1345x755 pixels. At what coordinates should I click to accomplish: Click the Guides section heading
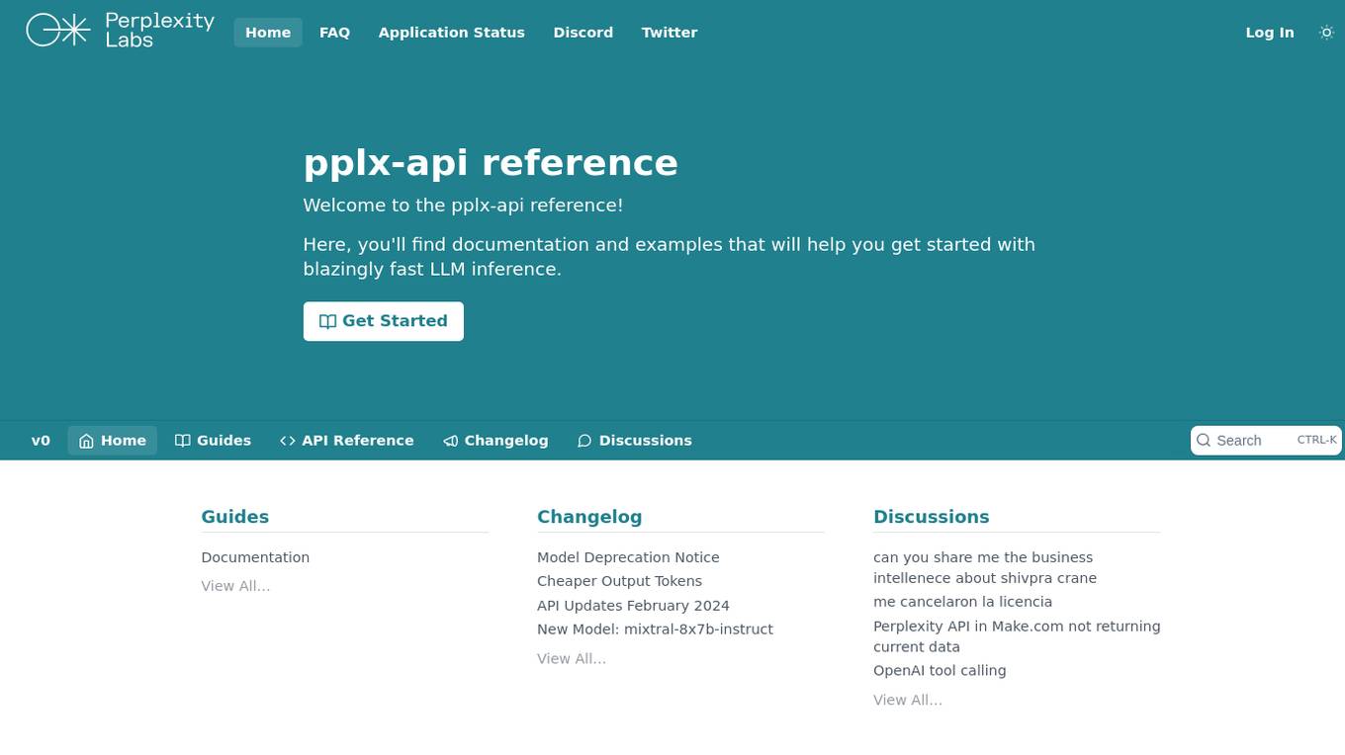click(235, 517)
